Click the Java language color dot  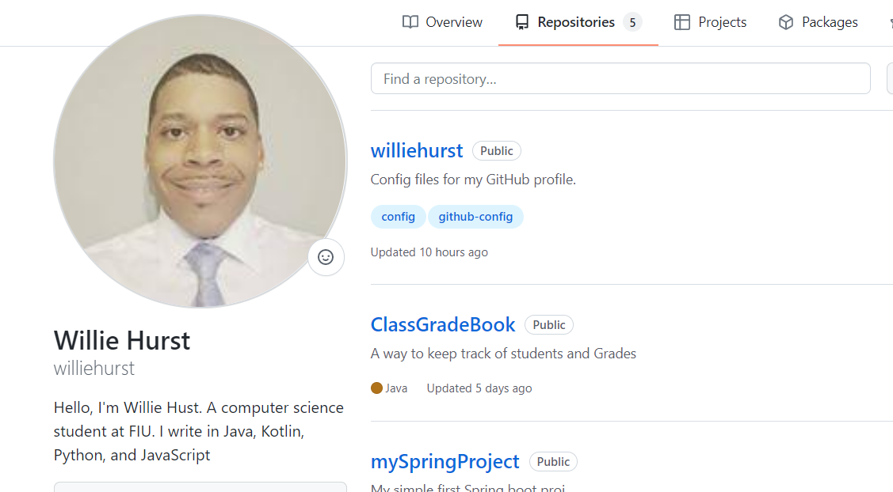click(x=376, y=388)
